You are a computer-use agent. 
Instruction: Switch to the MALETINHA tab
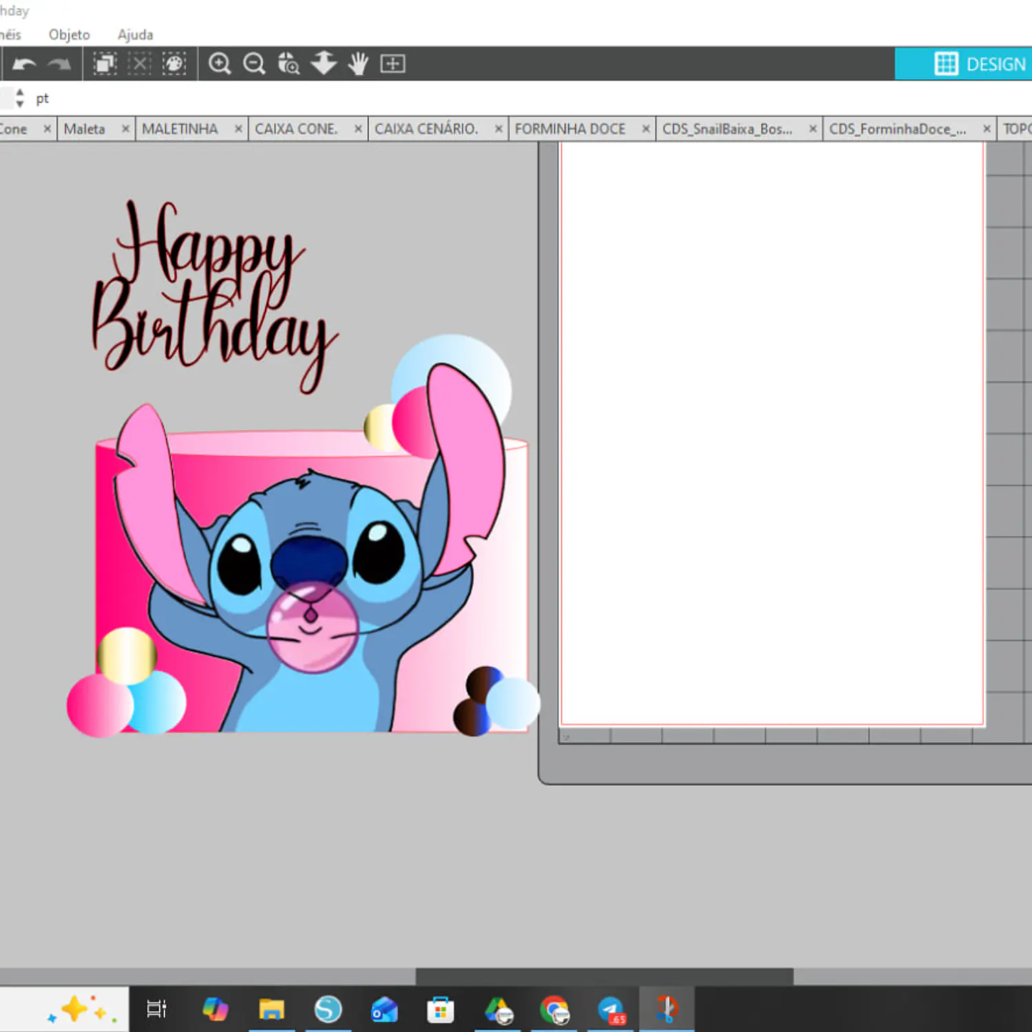(180, 129)
